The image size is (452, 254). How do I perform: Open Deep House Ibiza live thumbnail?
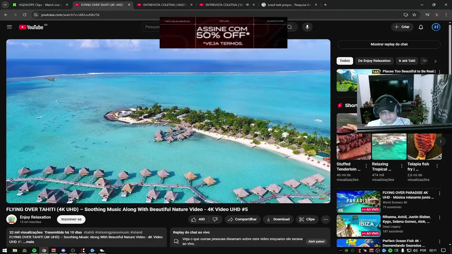click(358, 225)
